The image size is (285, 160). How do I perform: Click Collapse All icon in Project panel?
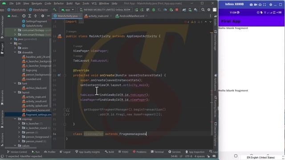coord(36,16)
